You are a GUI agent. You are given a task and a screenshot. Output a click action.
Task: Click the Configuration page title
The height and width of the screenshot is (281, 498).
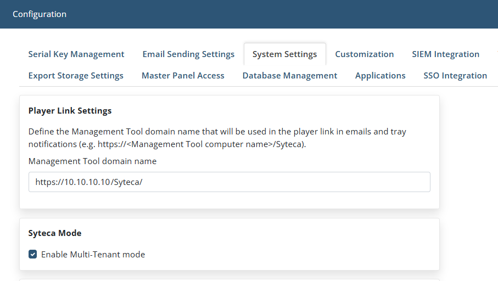pos(40,14)
